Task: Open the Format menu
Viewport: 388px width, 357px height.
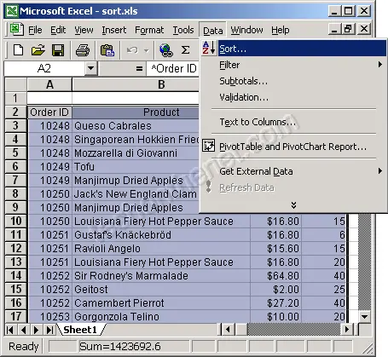Action: coord(149,30)
